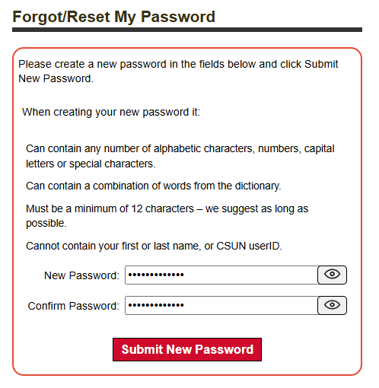Click the word "possible." in the length rule
This screenshot has width=379, height=388.
[46, 224]
